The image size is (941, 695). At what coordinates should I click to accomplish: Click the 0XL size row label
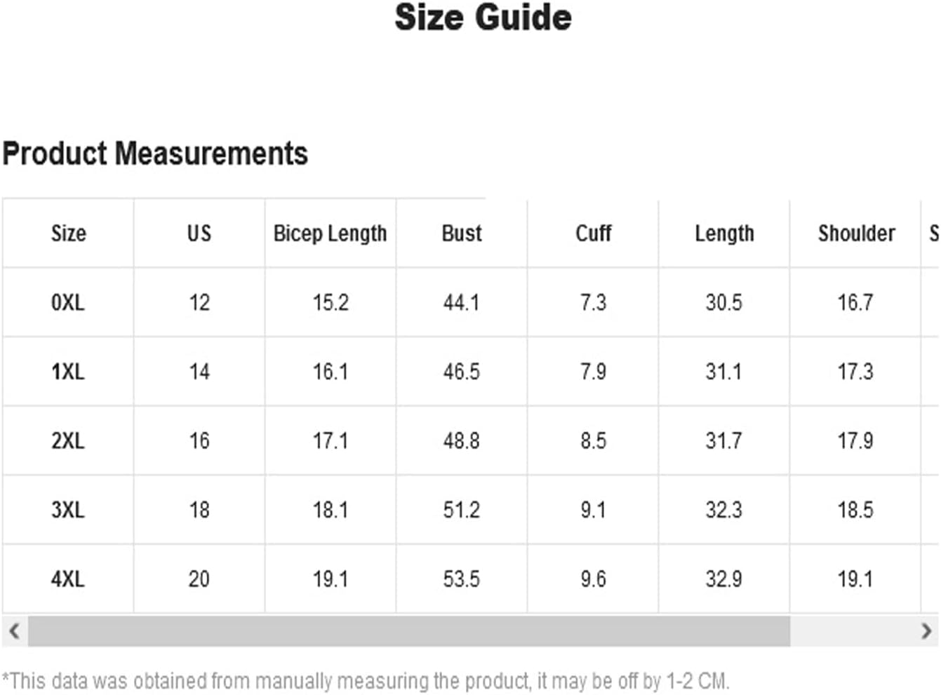[68, 302]
